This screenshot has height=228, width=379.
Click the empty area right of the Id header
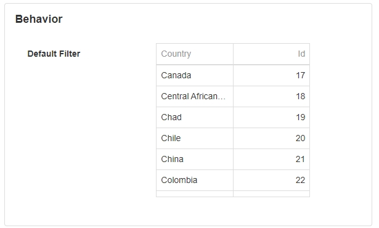338,54
